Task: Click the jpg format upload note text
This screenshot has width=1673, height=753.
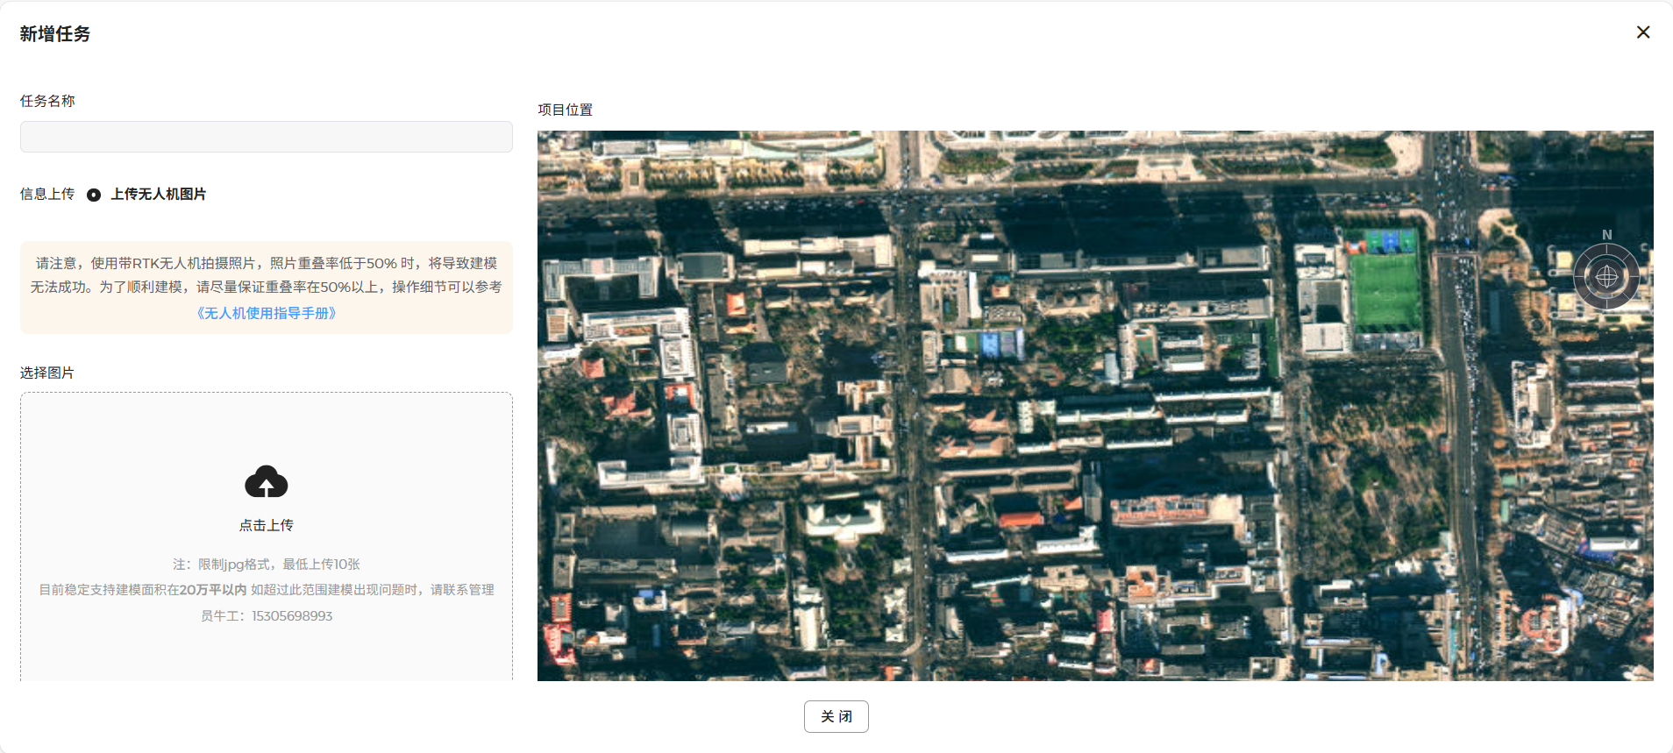Action: pos(267,564)
